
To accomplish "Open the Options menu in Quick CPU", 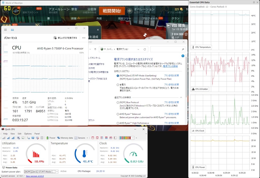I will click(x=28, y=133).
